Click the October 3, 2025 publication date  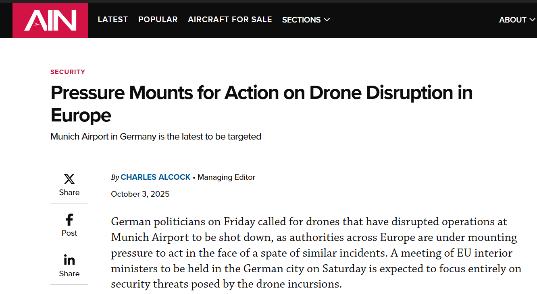(x=140, y=194)
